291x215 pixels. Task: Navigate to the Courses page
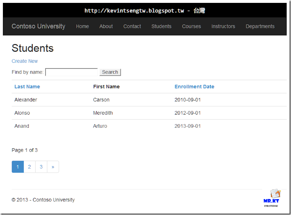pos(191,26)
